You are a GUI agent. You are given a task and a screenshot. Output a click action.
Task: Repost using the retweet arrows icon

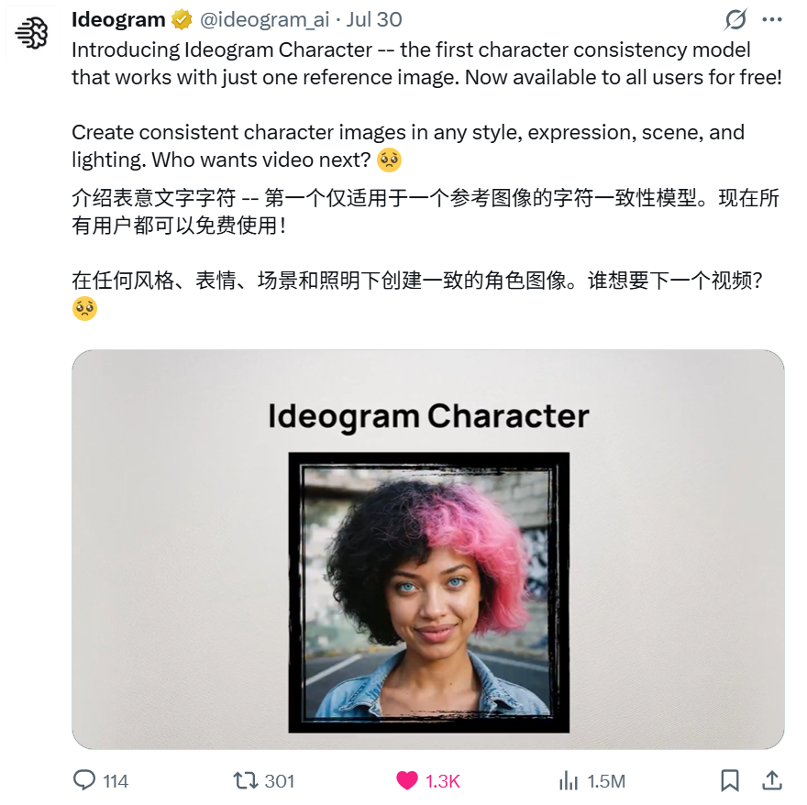[x=246, y=780]
